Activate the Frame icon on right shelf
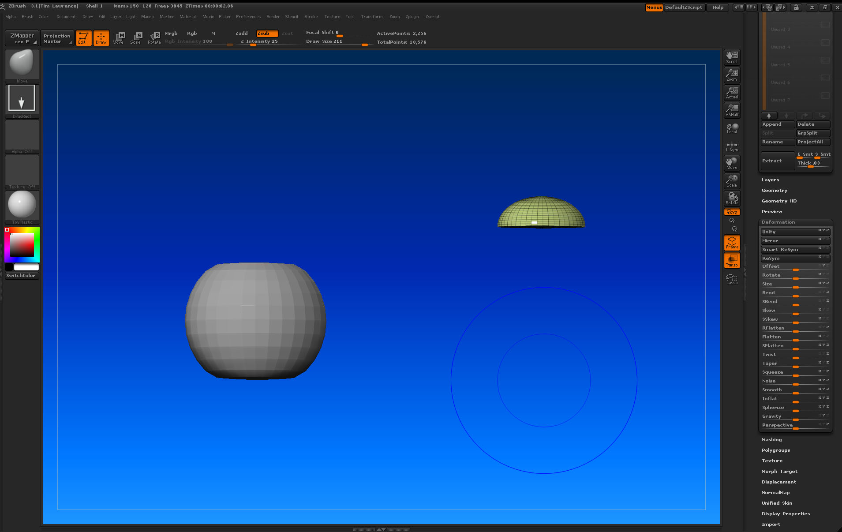This screenshot has width=842, height=532. point(732,243)
